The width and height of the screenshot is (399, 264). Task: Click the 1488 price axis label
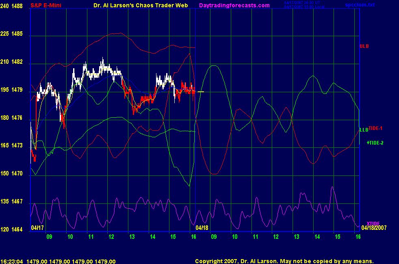[17, 6]
